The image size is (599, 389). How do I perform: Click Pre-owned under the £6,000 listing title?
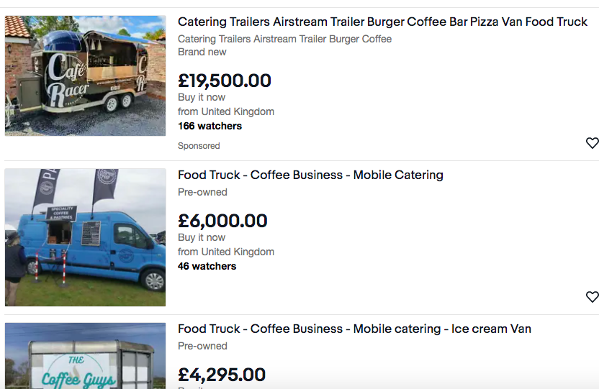click(x=202, y=192)
